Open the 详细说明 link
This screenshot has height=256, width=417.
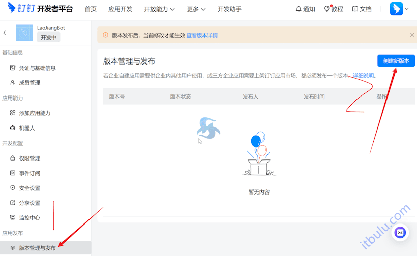(363, 76)
